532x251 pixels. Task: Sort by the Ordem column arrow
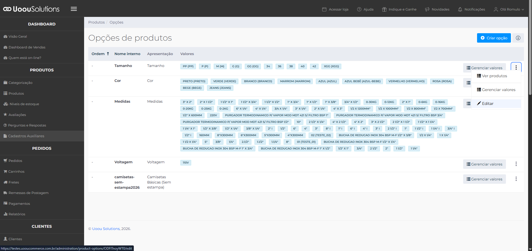(x=108, y=54)
